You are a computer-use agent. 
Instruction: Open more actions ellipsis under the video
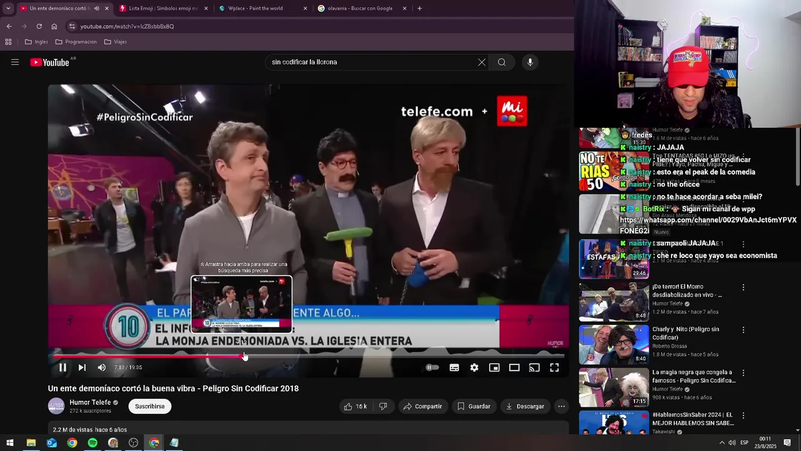tap(561, 407)
